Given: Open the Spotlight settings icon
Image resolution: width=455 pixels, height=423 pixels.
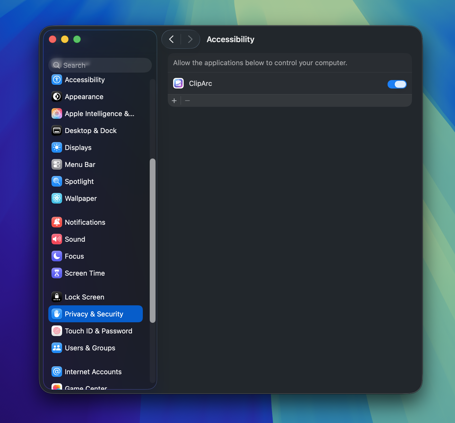Looking at the screenshot, I should (x=57, y=181).
